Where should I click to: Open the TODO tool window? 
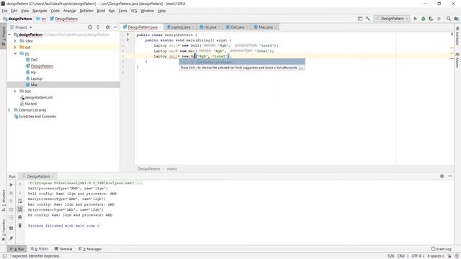click(x=39, y=249)
